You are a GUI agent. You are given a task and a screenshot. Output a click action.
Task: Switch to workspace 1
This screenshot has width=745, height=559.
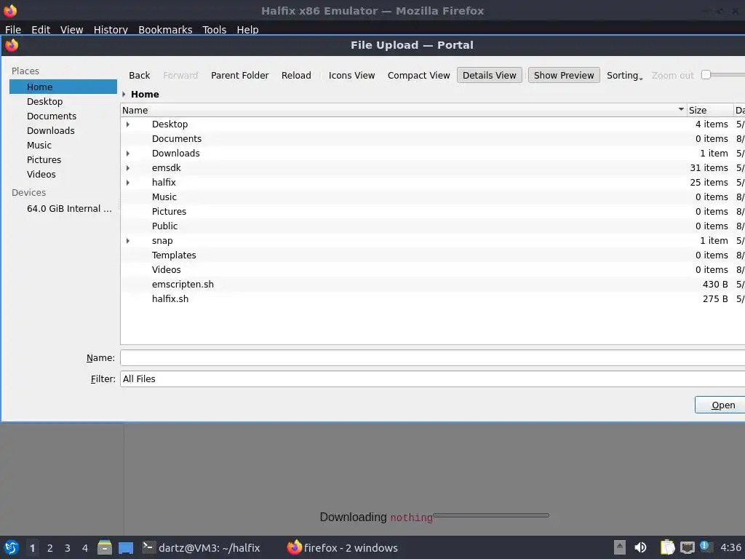(x=32, y=548)
